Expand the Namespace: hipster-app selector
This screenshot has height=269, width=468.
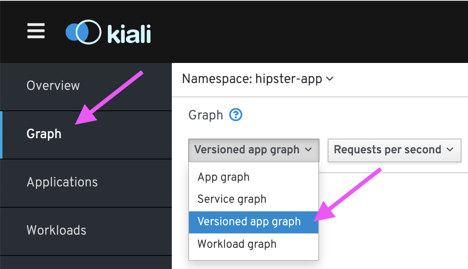(x=258, y=79)
